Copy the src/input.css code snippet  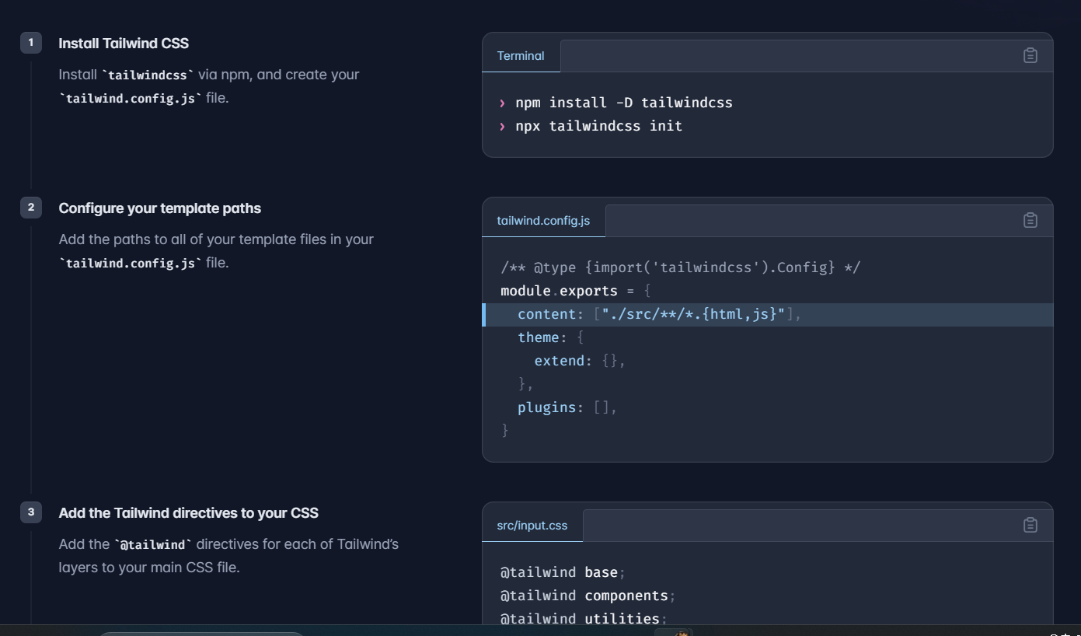(x=1030, y=525)
